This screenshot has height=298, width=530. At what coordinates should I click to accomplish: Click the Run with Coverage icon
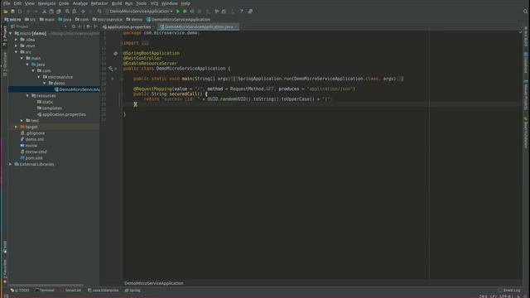(192, 12)
